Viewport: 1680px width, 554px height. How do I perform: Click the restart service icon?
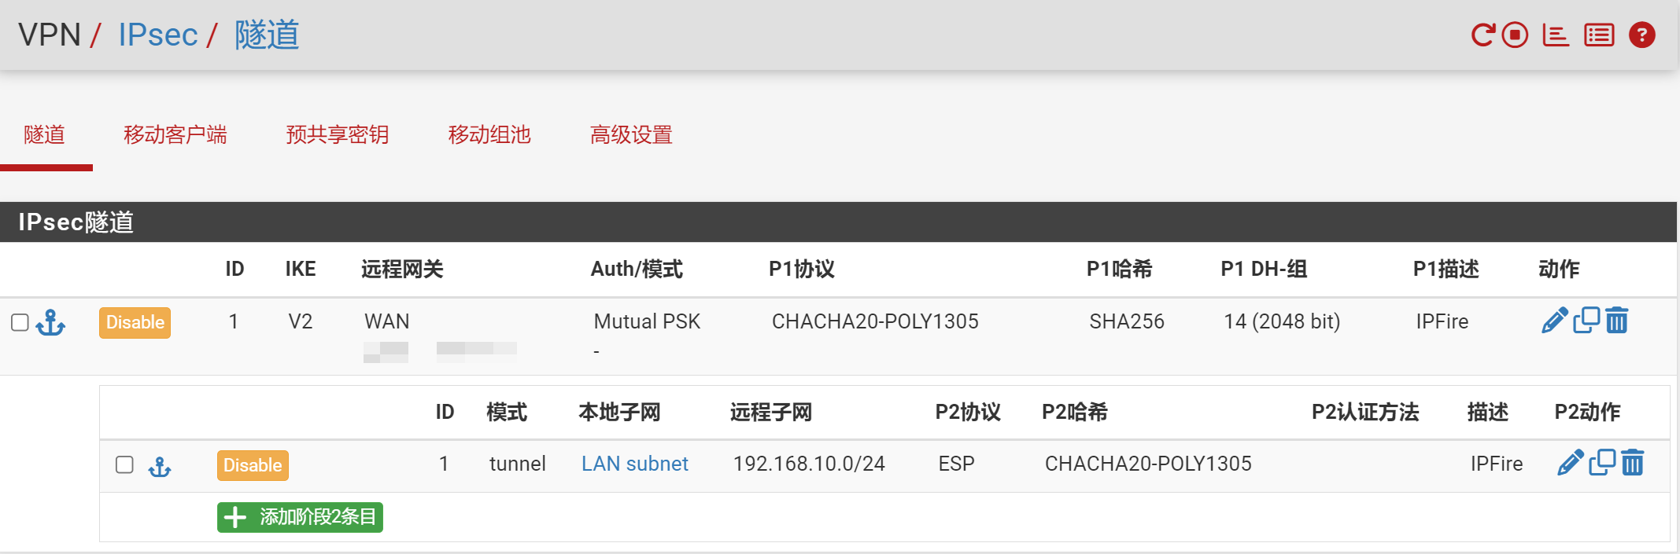(1482, 35)
